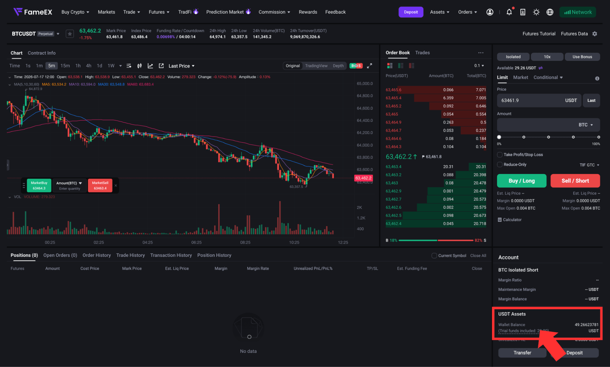Image resolution: width=610 pixels, height=367 pixels.
Task: Click the Buy / Long button
Action: 522,181
